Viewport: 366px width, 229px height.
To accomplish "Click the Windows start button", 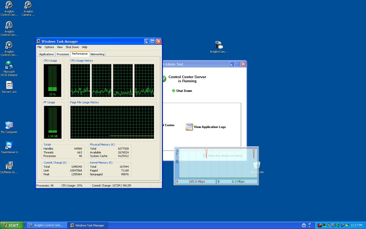I will (12, 225).
